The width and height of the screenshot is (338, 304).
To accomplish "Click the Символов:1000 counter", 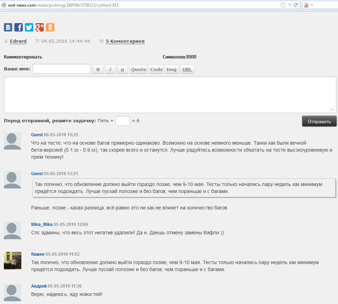I will click(179, 57).
